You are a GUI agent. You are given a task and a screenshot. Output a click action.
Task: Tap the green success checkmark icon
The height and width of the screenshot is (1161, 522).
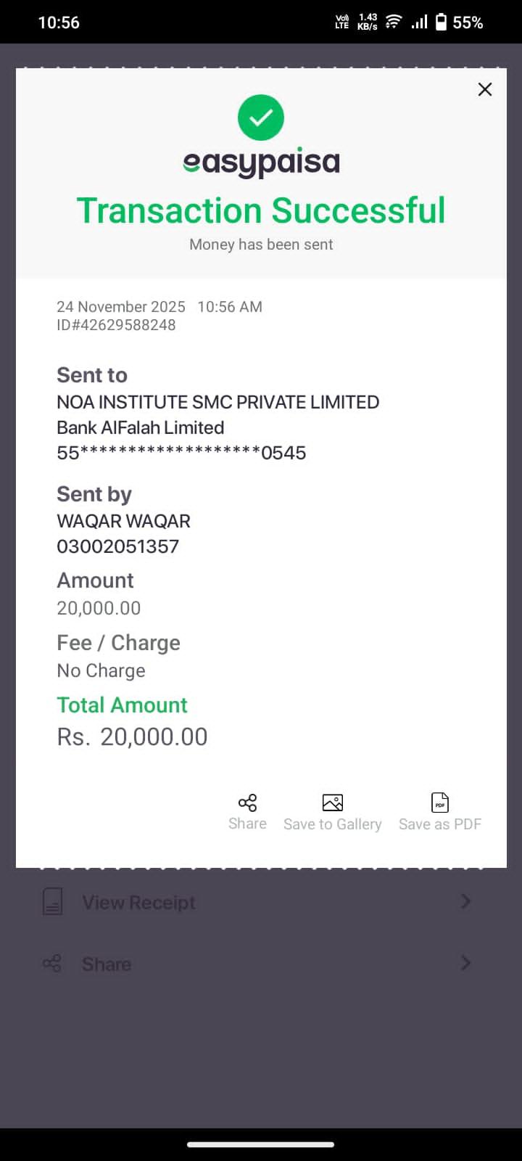click(x=261, y=118)
